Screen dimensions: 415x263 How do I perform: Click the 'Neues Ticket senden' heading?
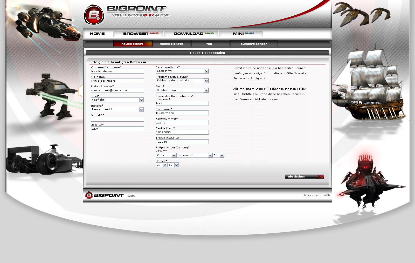click(208, 53)
